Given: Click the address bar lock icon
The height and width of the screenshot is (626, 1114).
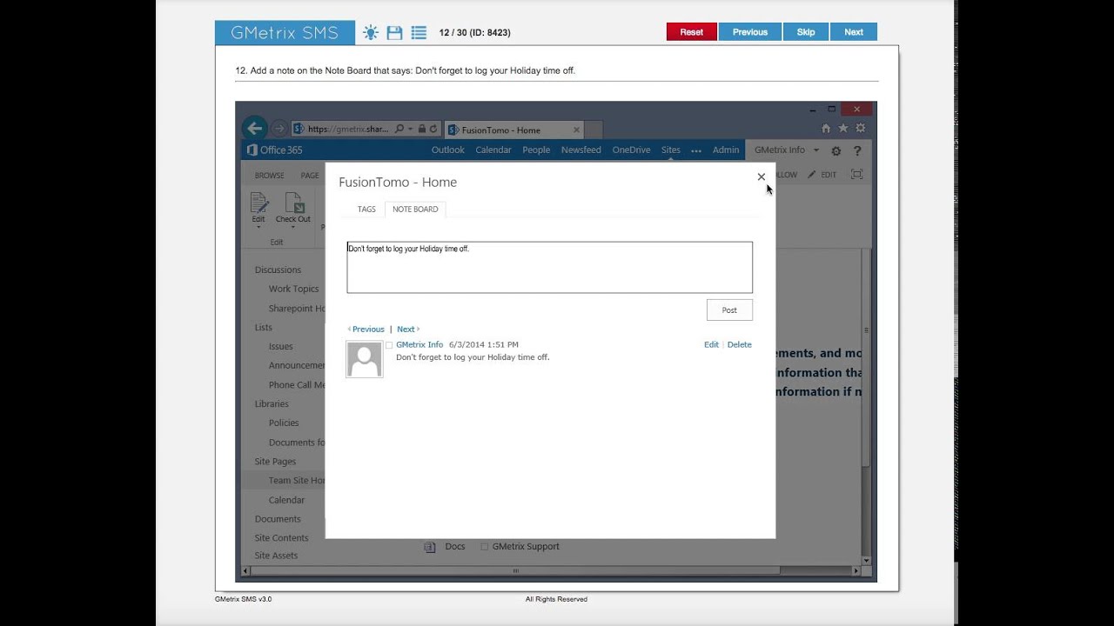Looking at the screenshot, I should pos(421,129).
